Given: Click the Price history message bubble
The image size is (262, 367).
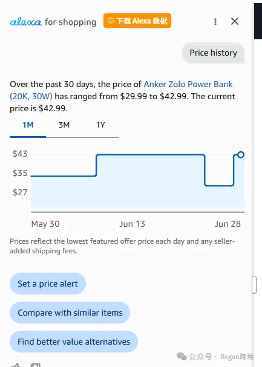Looking at the screenshot, I should point(214,53).
